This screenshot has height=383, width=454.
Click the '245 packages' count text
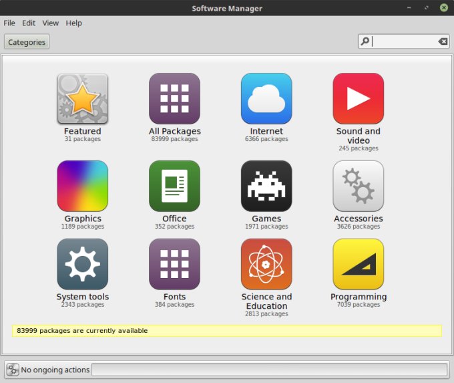[359, 148]
